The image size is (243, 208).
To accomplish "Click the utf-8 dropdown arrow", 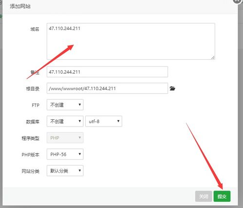I will [118, 121].
